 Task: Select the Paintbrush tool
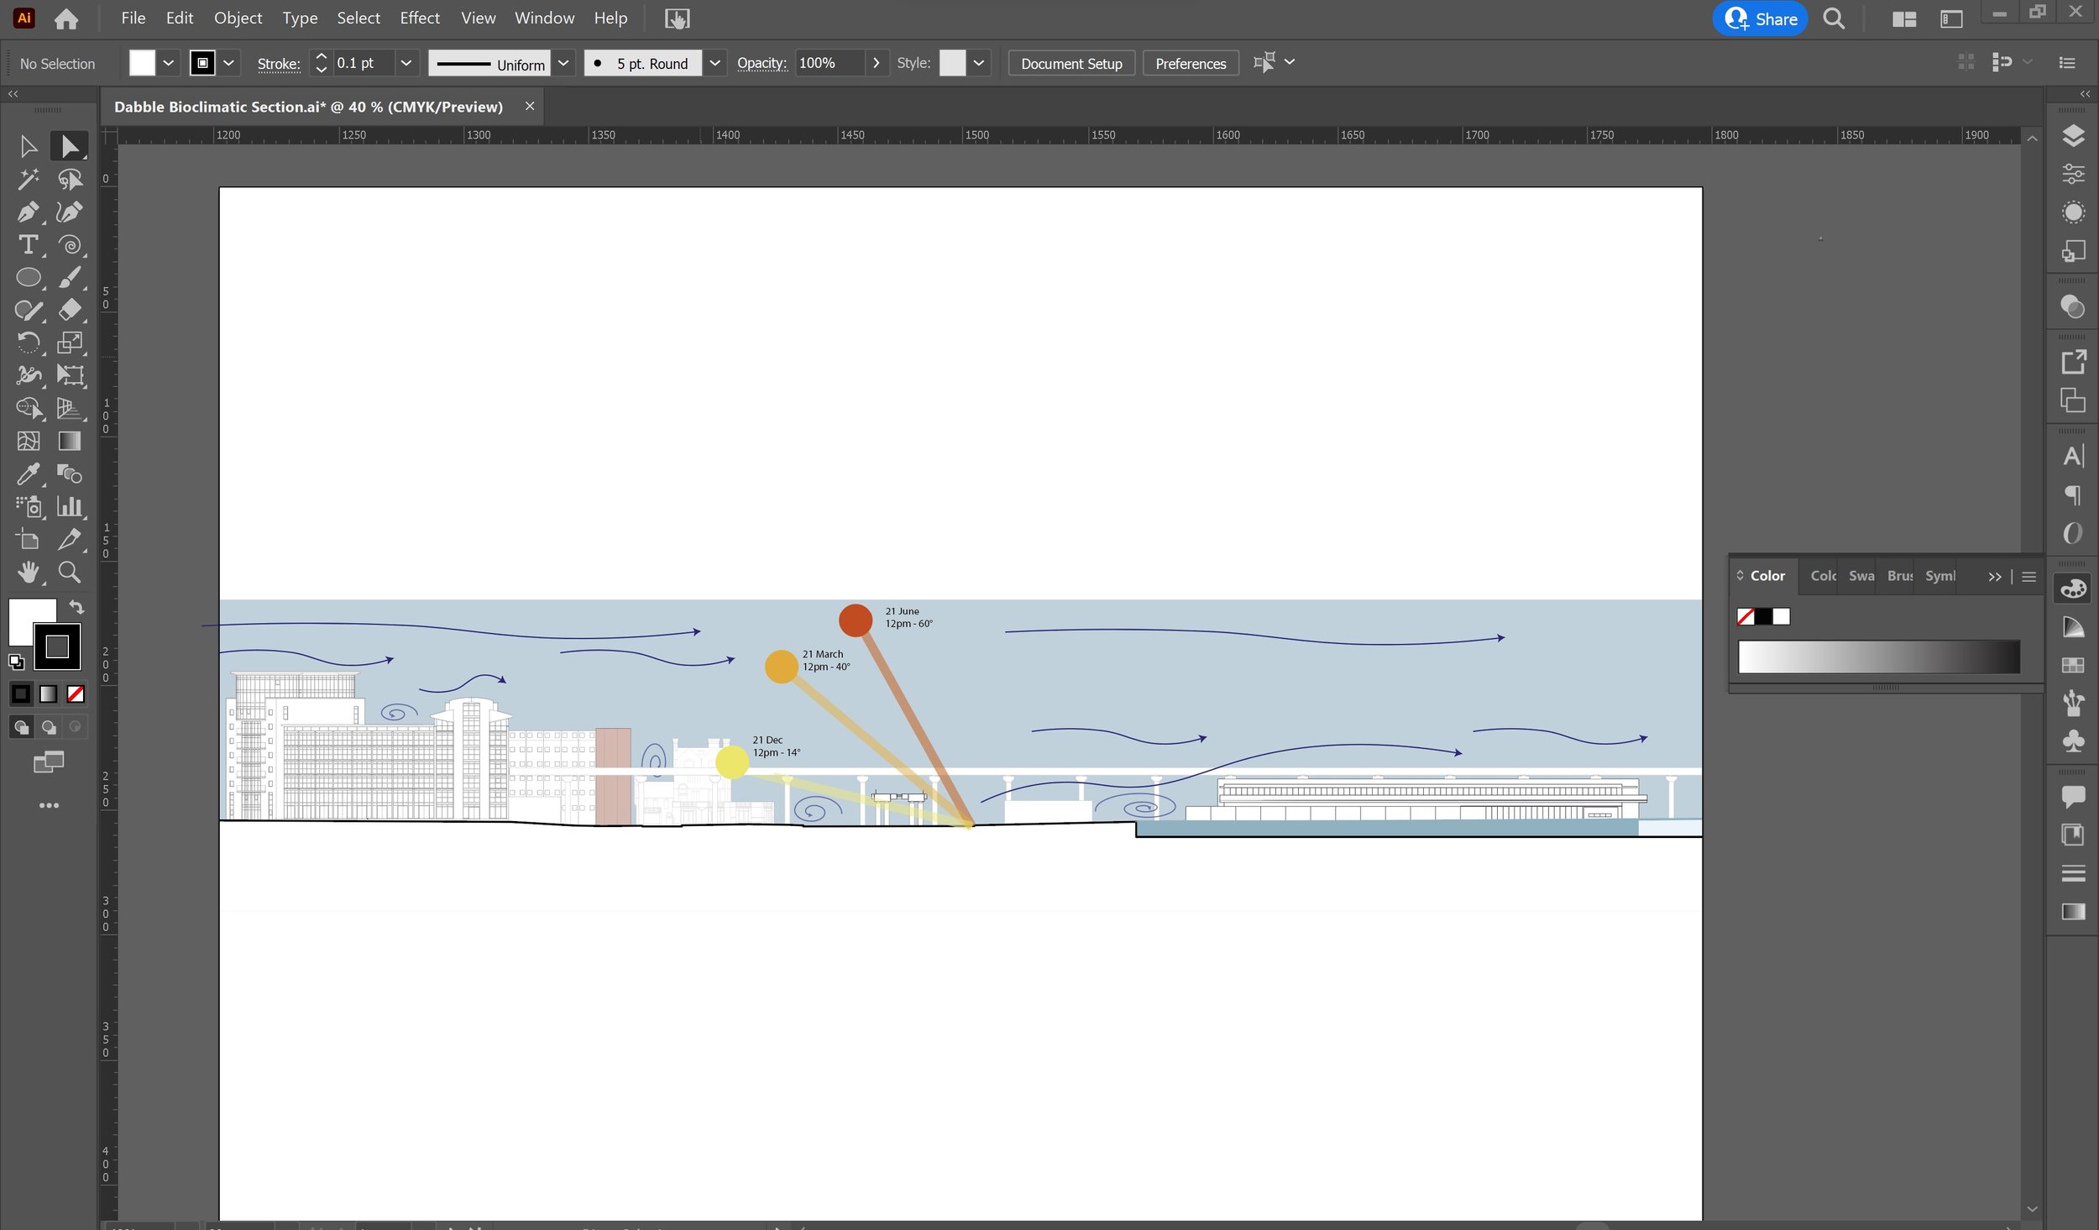click(70, 277)
